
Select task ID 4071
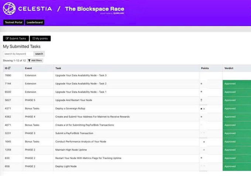click(8, 125)
